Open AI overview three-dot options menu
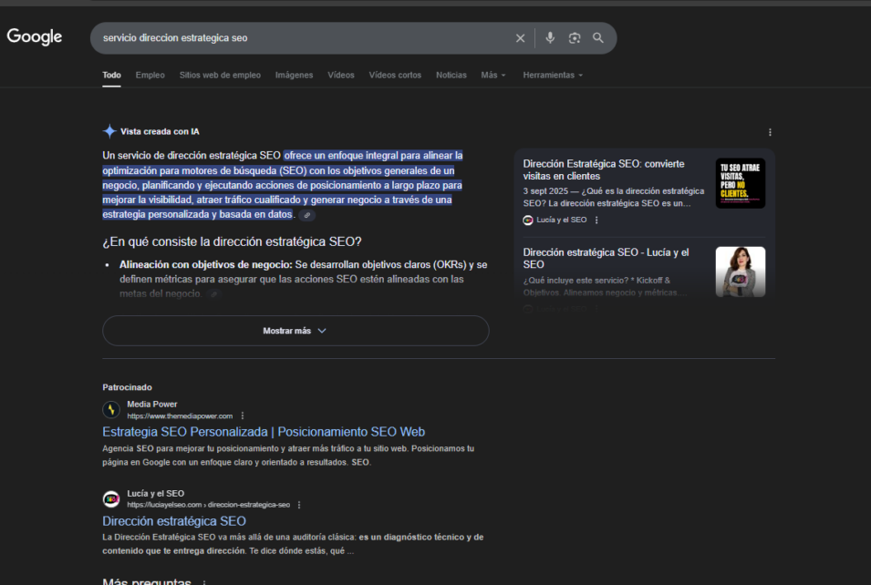The height and width of the screenshot is (585, 871). 770,132
